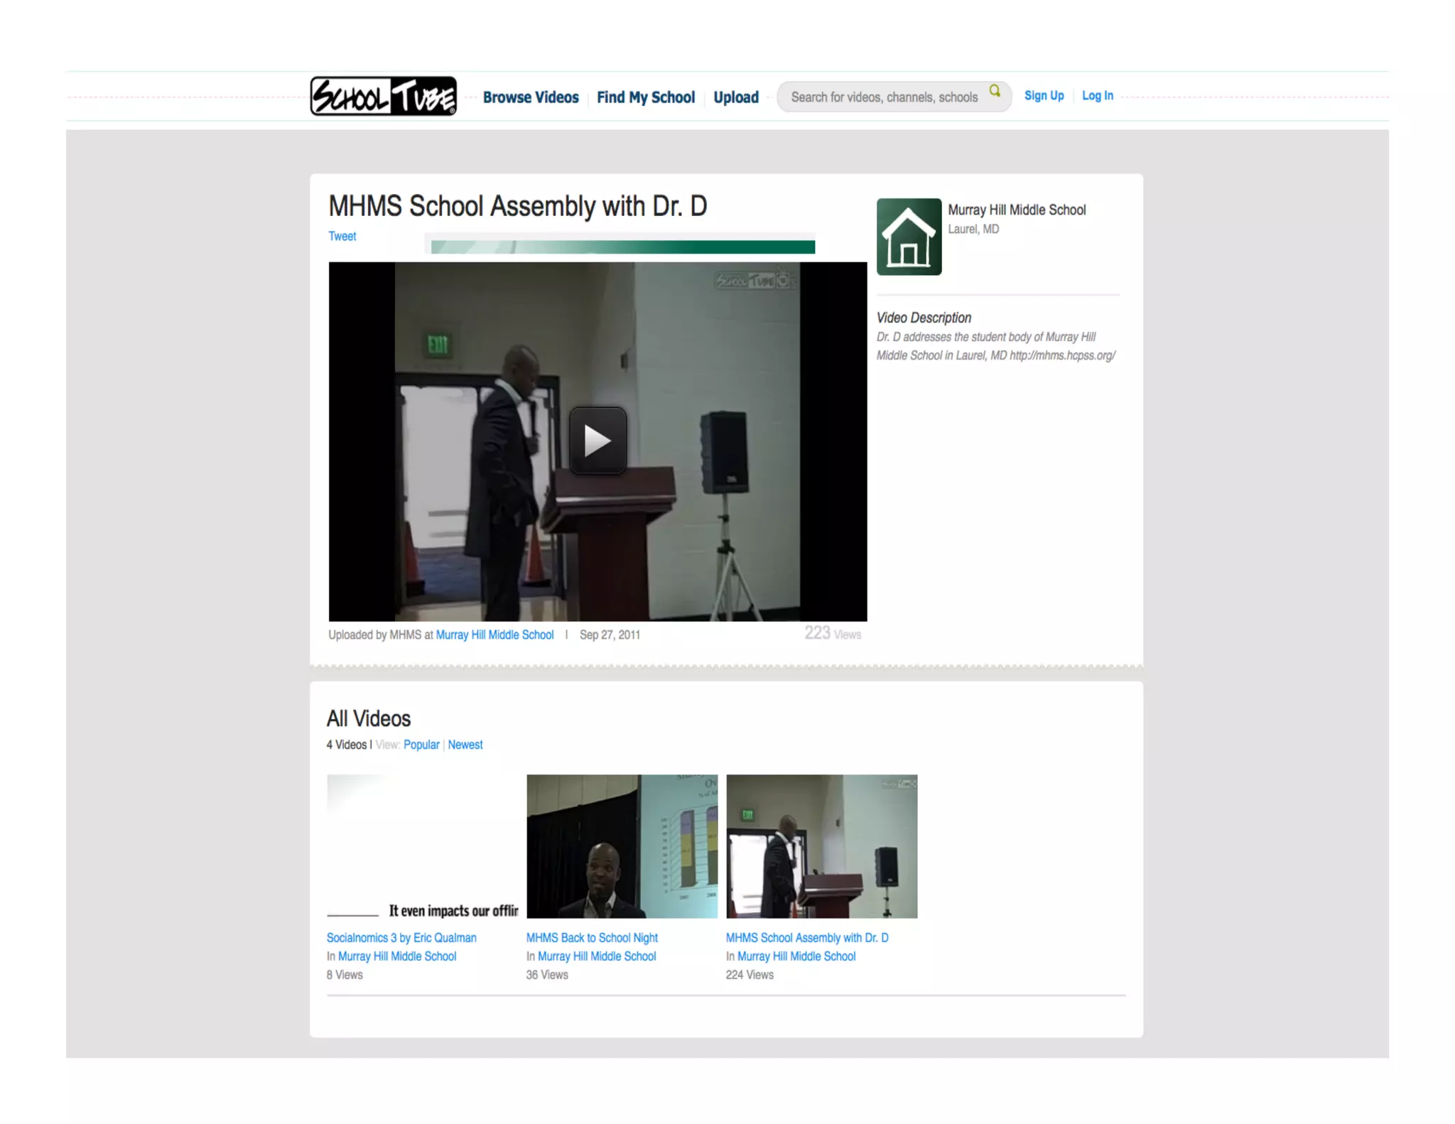The height and width of the screenshot is (1124, 1455).
Task: Click the '36 Views' text
Action: 547,975
